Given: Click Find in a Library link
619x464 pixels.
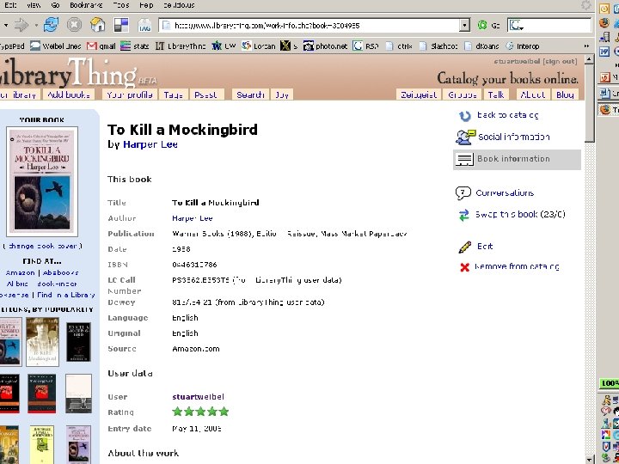Looking at the screenshot, I should (66, 295).
